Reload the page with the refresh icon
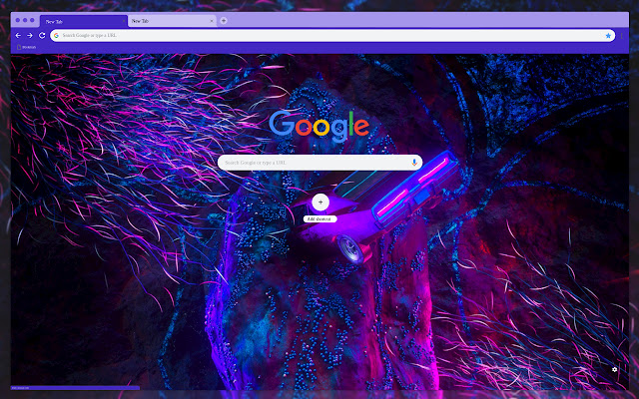The height and width of the screenshot is (399, 639). 42,36
